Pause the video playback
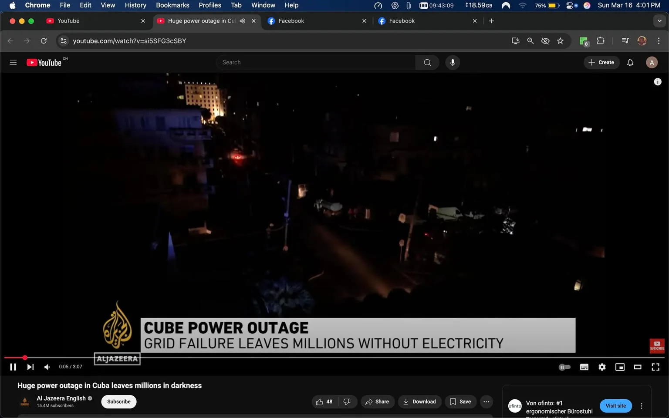The height and width of the screenshot is (418, 669). (x=13, y=367)
